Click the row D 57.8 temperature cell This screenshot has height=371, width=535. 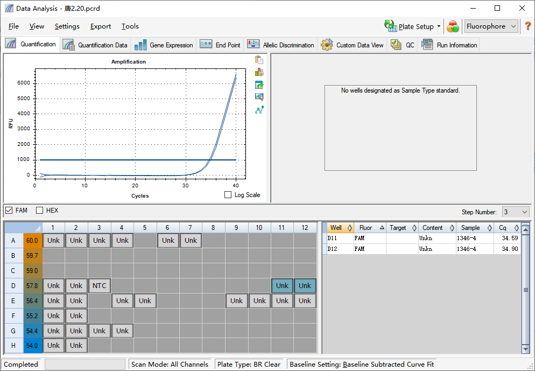tap(32, 286)
